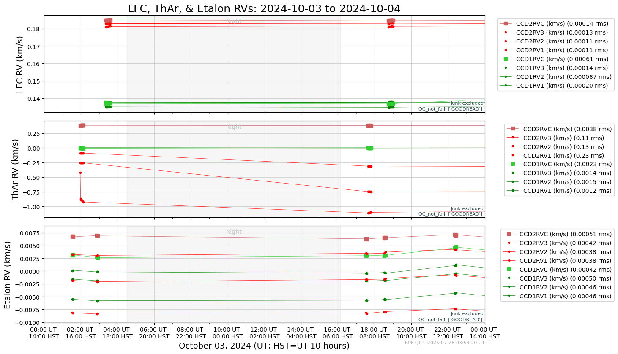The image size is (618, 354).
Task: Click 'Junk excluded' note in the LFC panel
Action: click(467, 103)
